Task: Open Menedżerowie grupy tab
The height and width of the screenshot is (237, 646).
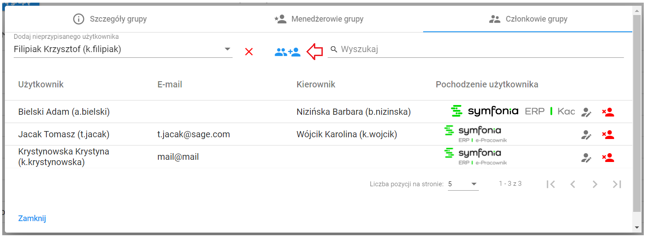Action: pos(319,19)
